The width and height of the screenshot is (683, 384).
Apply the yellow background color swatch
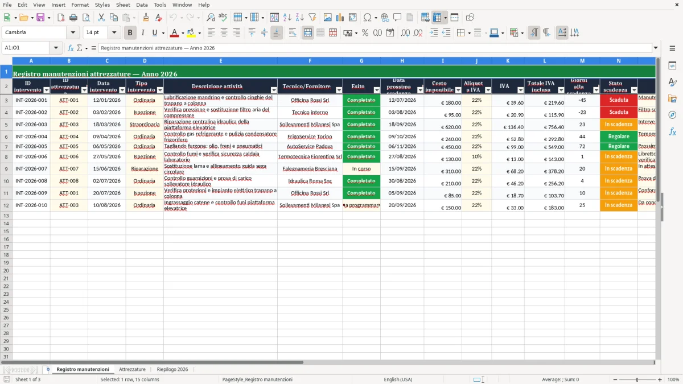[x=191, y=33]
